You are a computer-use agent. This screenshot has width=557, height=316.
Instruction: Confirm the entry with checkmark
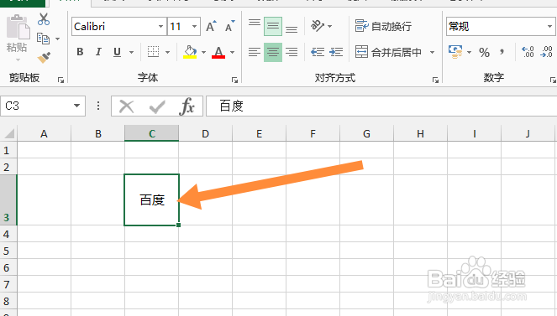[157, 106]
